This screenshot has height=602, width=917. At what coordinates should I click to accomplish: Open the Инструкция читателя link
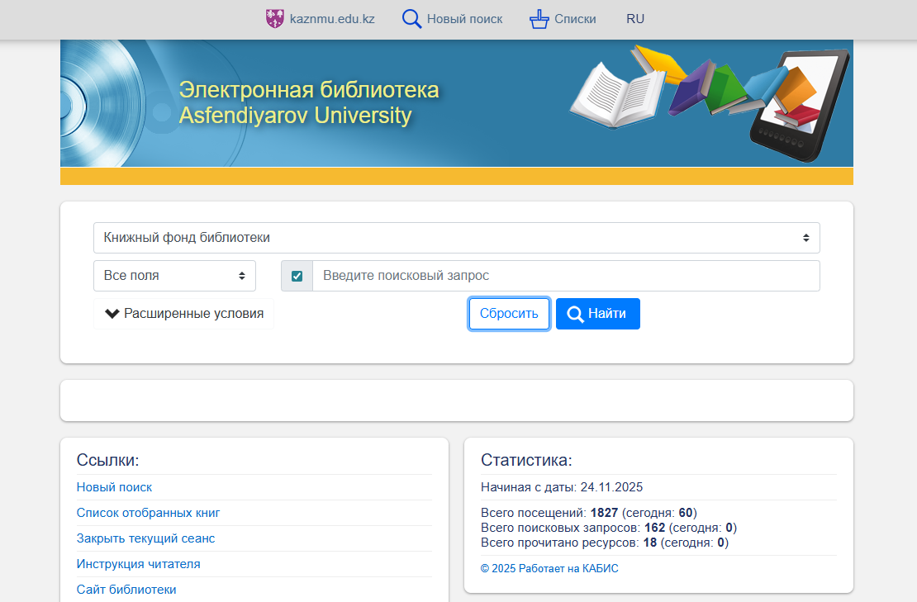[x=138, y=564]
